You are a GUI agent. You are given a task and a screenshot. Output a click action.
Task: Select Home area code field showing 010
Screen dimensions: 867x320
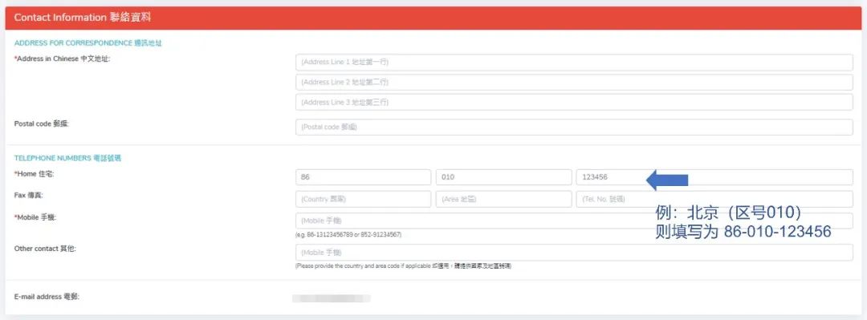(x=503, y=177)
